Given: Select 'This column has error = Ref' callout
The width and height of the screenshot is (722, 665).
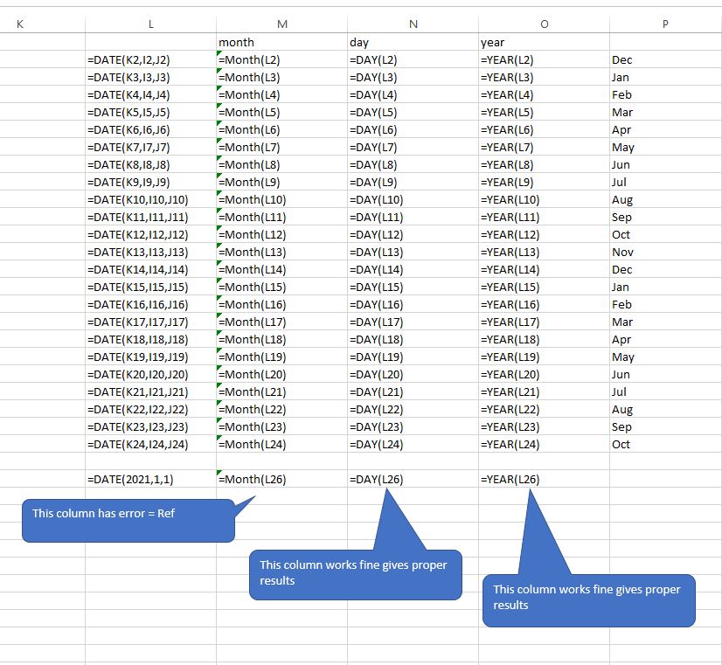Looking at the screenshot, I should [128, 521].
